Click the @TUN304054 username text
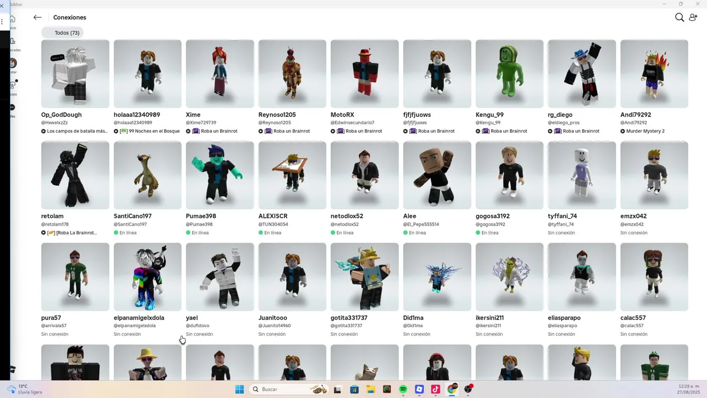This screenshot has width=707, height=398. tap(273, 224)
